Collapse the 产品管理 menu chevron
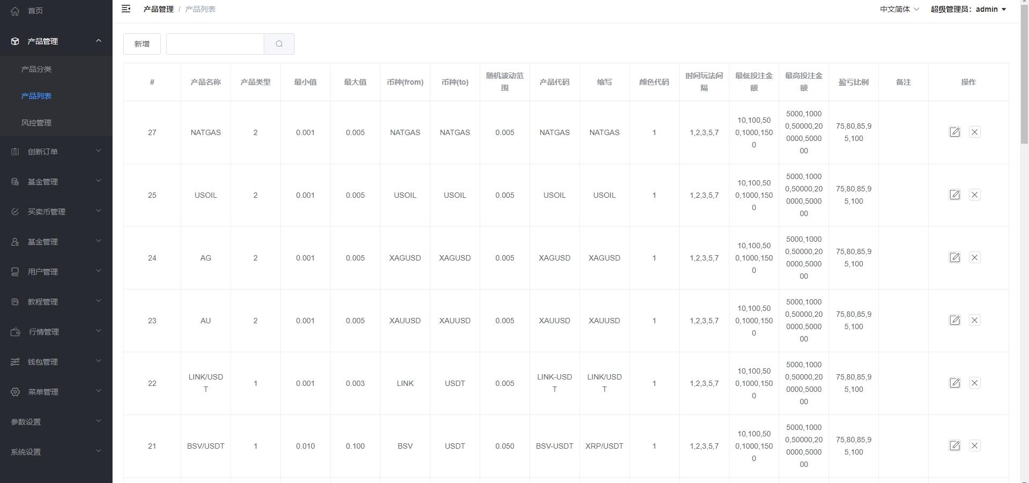Screen dimensions: 1029x483 coord(99,41)
